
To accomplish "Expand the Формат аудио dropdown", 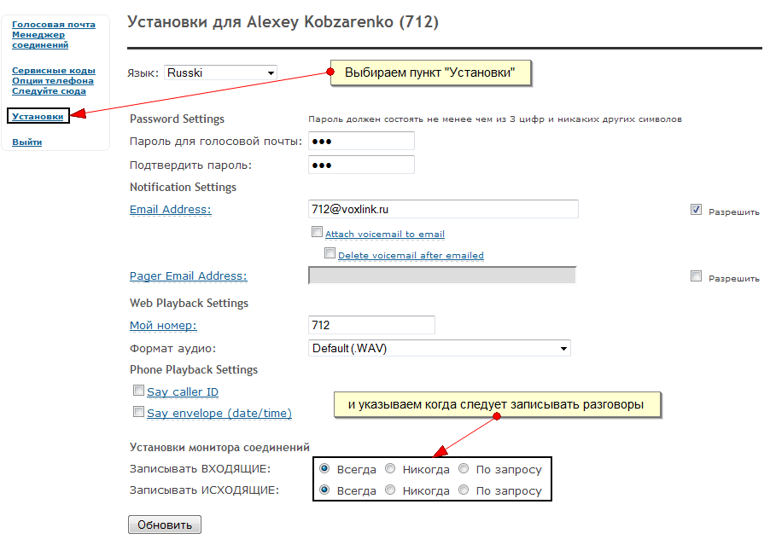I will tap(439, 348).
